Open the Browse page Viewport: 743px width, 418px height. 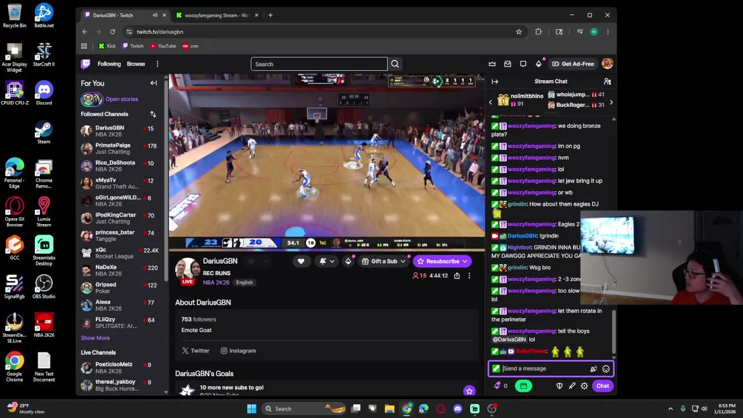(136, 64)
